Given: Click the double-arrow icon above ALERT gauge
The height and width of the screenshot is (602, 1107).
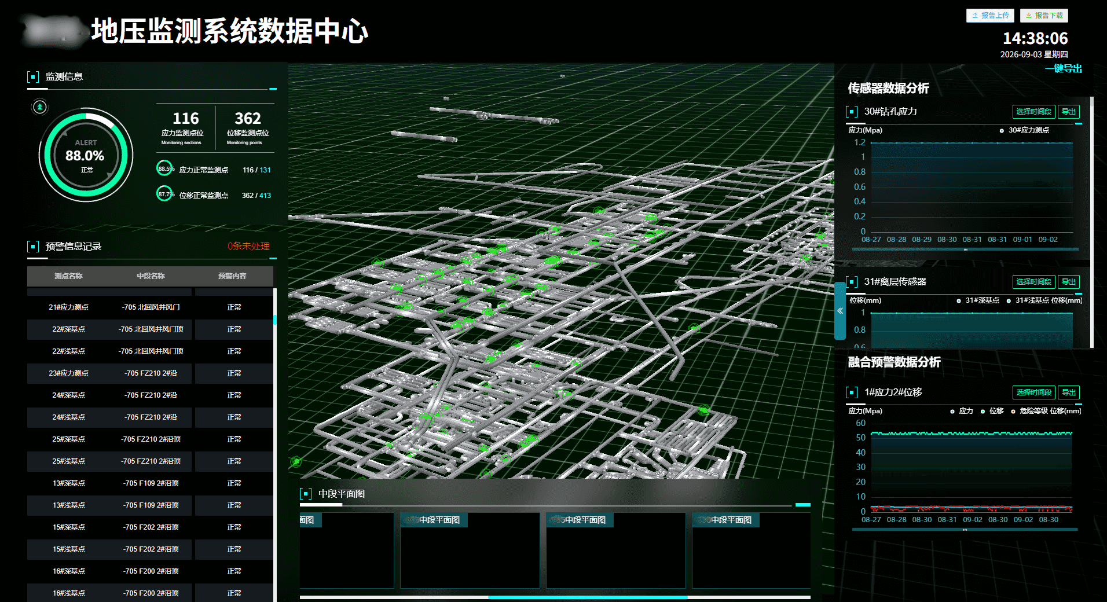Looking at the screenshot, I should pyautogui.click(x=40, y=107).
